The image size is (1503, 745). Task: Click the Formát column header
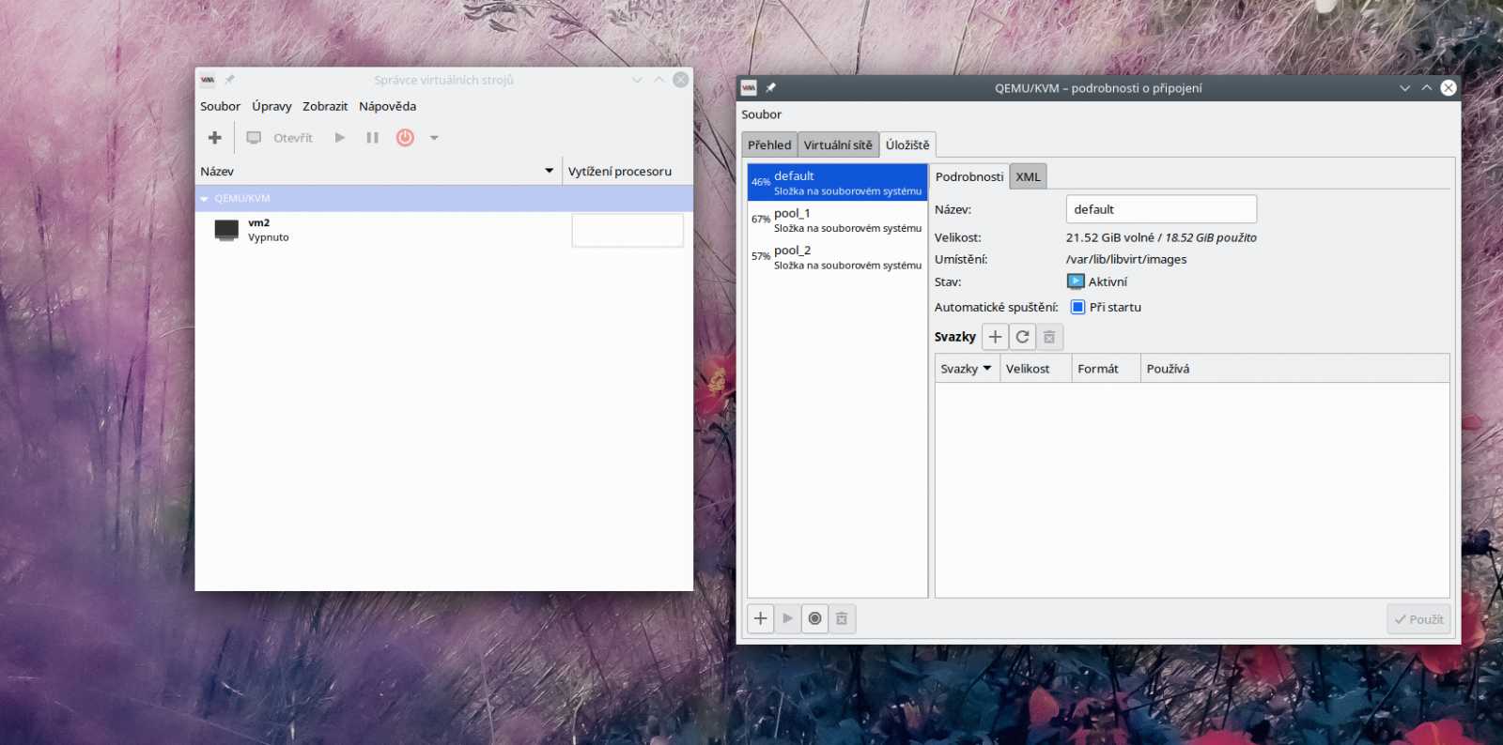[x=1106, y=369]
